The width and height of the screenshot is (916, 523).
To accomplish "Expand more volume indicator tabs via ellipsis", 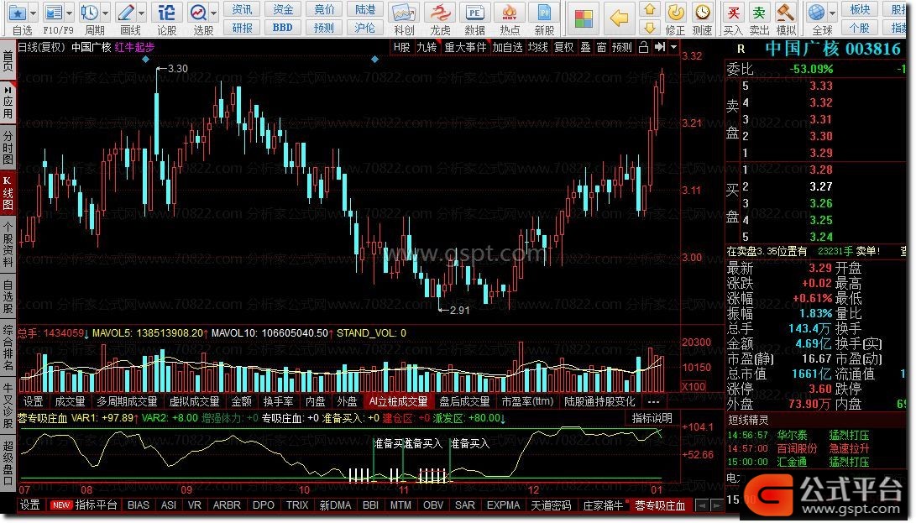I will click(x=653, y=401).
